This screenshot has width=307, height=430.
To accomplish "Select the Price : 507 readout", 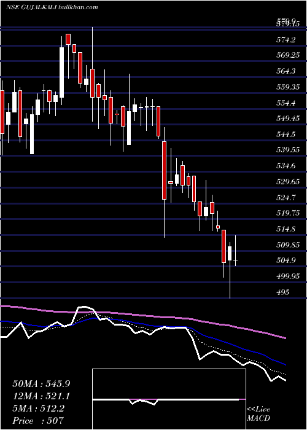I will tap(38, 421).
